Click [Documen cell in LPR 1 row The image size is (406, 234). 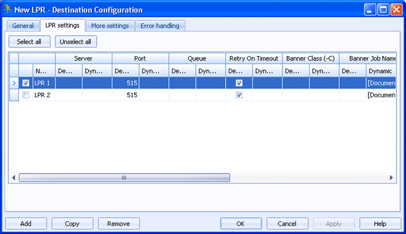(381, 83)
